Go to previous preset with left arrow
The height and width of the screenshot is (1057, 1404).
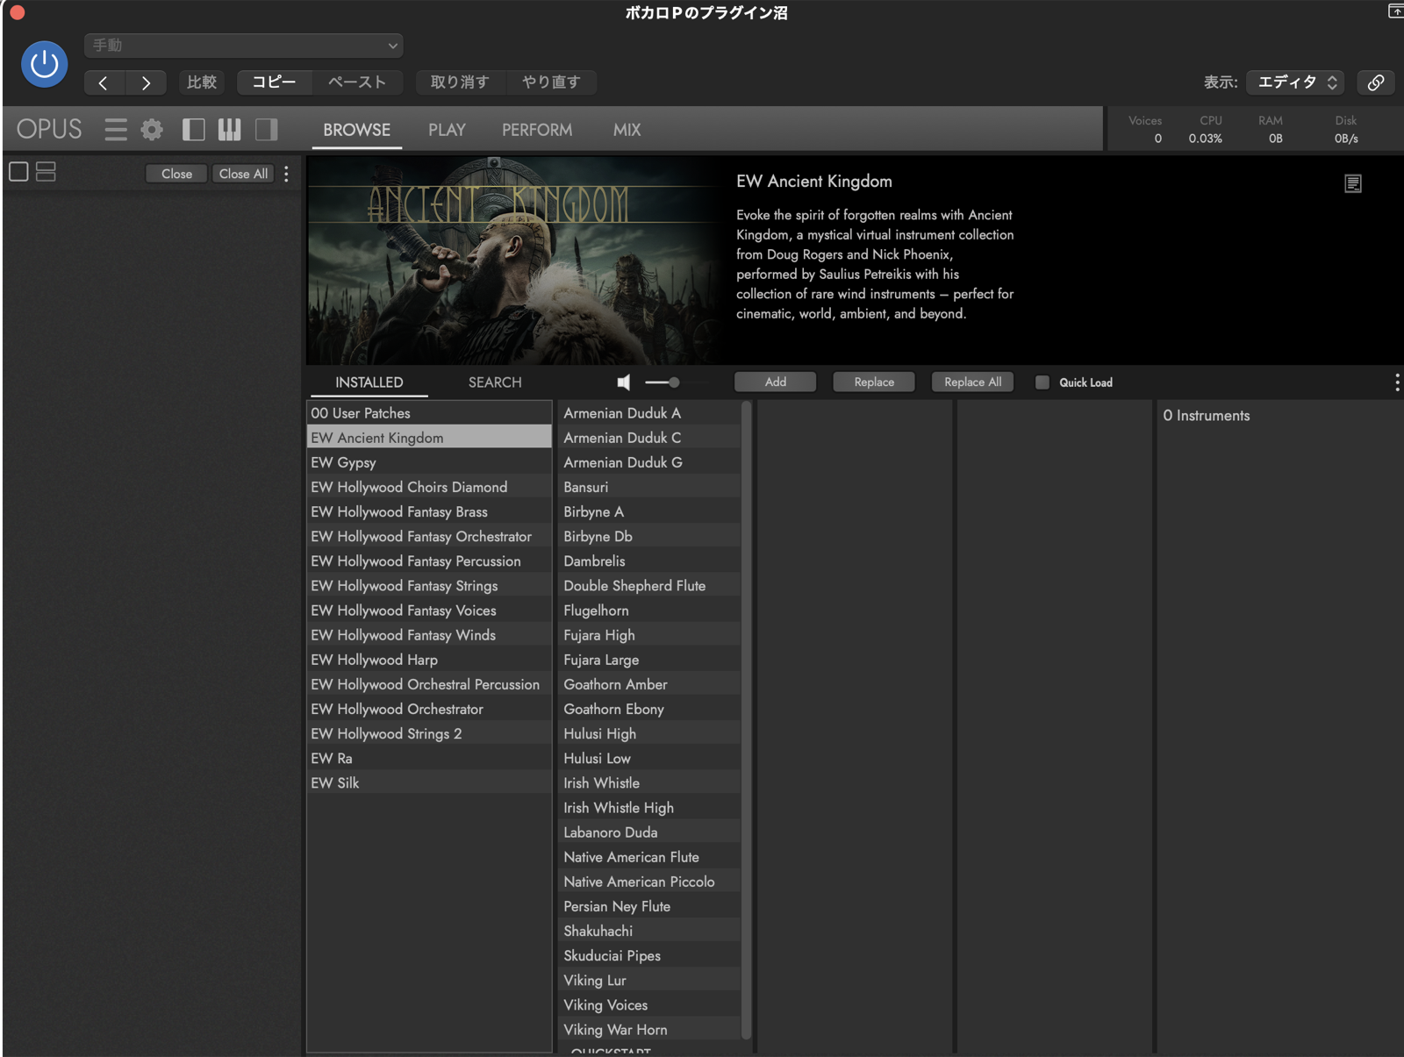click(104, 82)
